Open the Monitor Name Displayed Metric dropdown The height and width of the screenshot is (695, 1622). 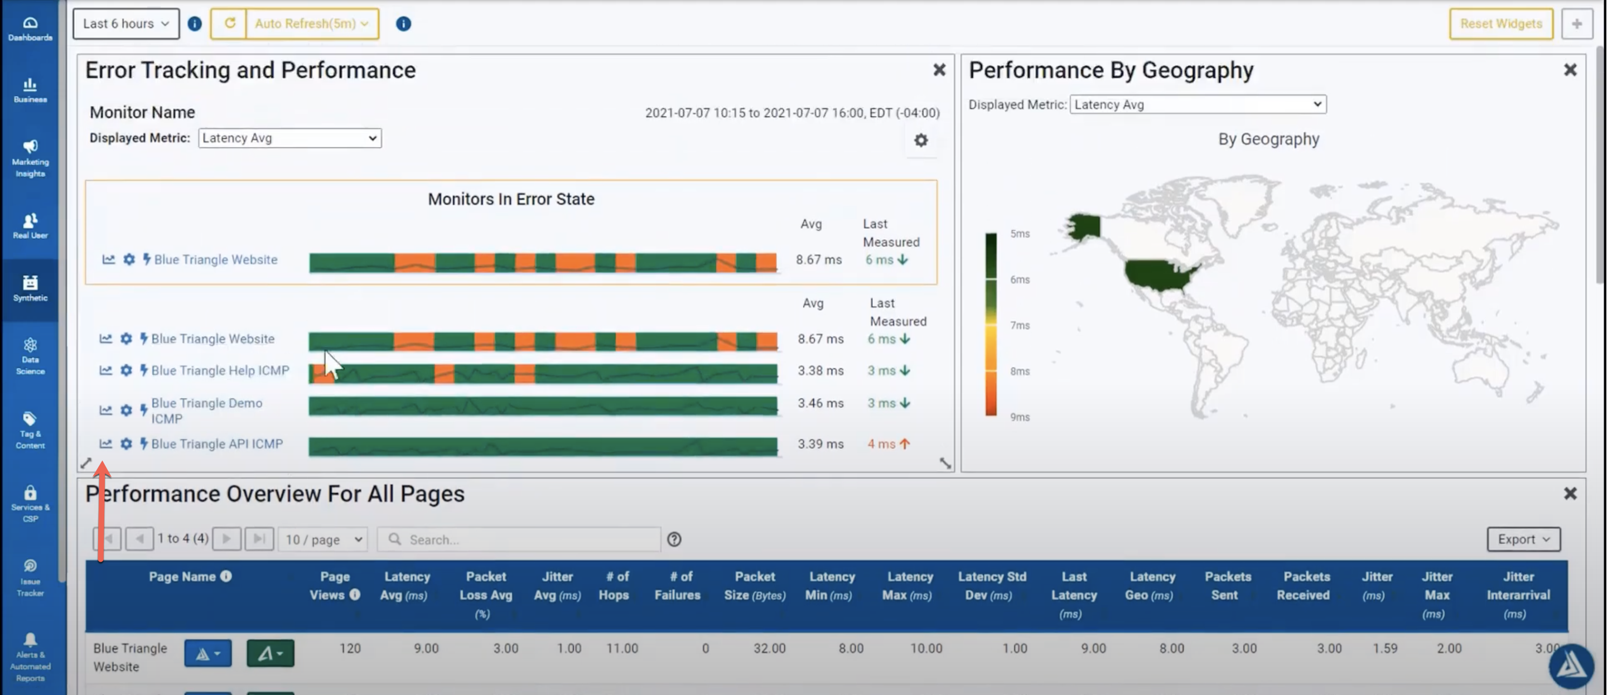click(x=289, y=138)
